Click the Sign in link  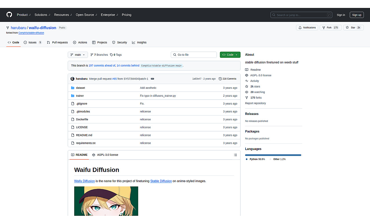click(341, 15)
